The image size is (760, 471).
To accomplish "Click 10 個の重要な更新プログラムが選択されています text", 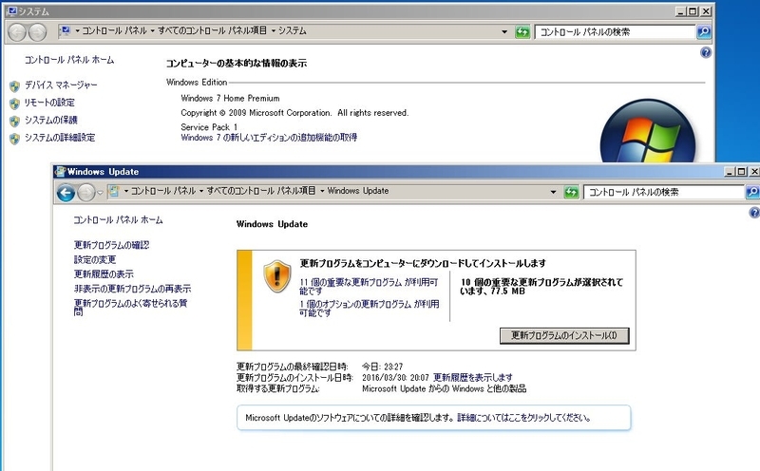I will tap(541, 287).
